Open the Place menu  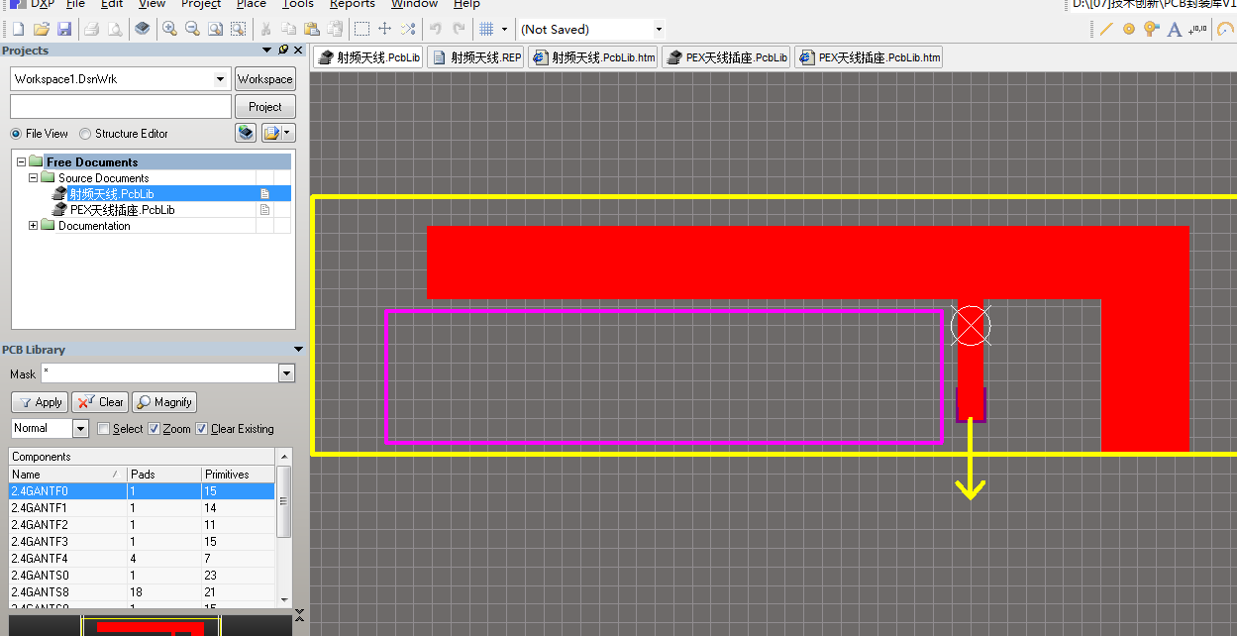click(251, 4)
